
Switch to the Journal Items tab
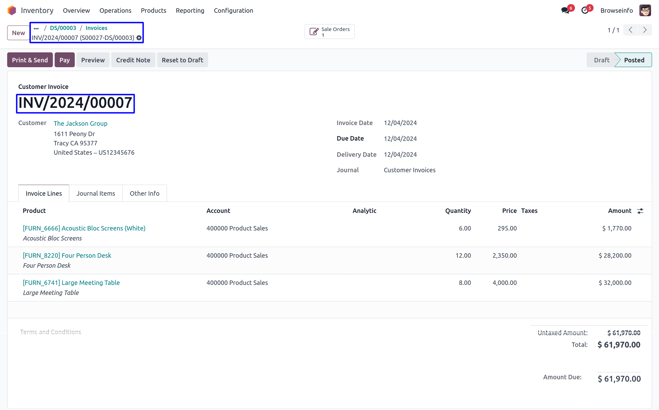[96, 194]
